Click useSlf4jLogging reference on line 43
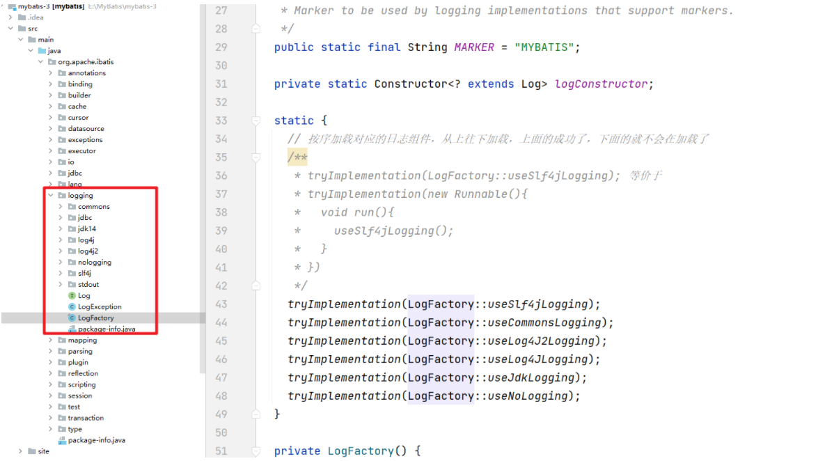The height and width of the screenshot is (461, 825). point(537,304)
